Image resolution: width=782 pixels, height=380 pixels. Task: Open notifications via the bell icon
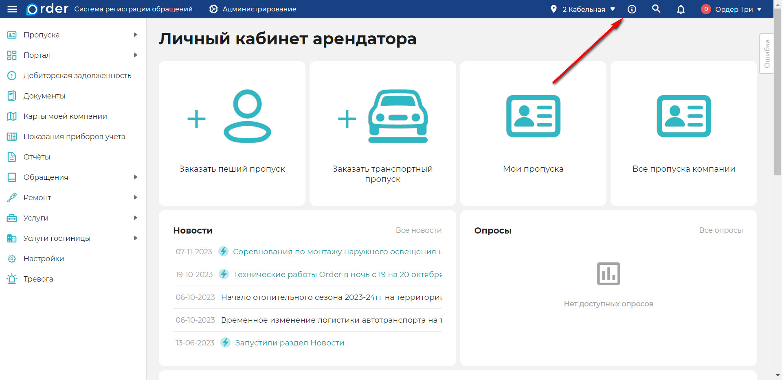[681, 9]
